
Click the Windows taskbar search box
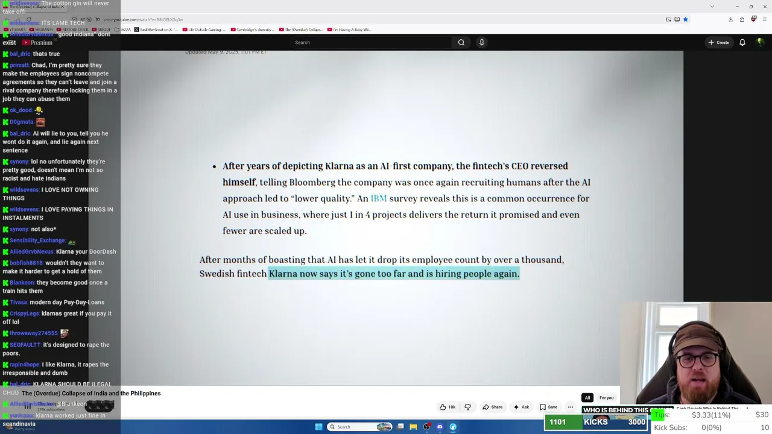tap(359, 427)
